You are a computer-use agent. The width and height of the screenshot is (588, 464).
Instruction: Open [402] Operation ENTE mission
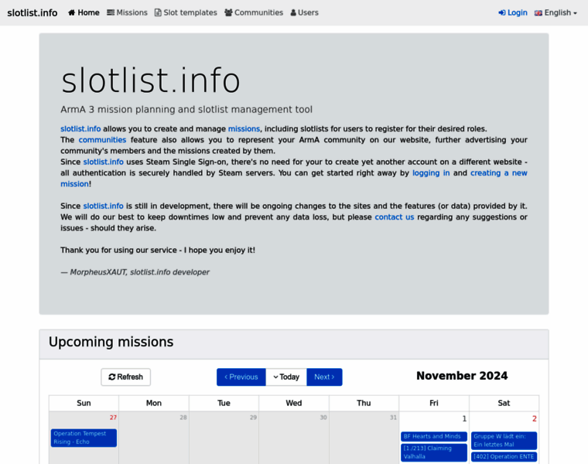click(504, 456)
